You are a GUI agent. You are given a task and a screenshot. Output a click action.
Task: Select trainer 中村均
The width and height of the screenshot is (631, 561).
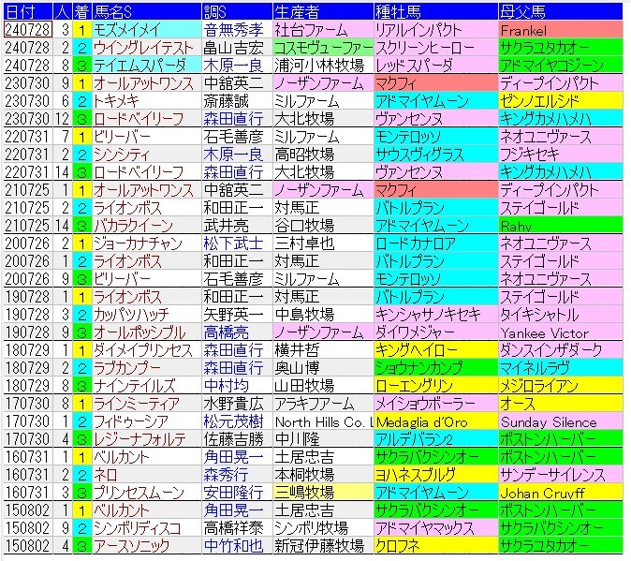237,386
